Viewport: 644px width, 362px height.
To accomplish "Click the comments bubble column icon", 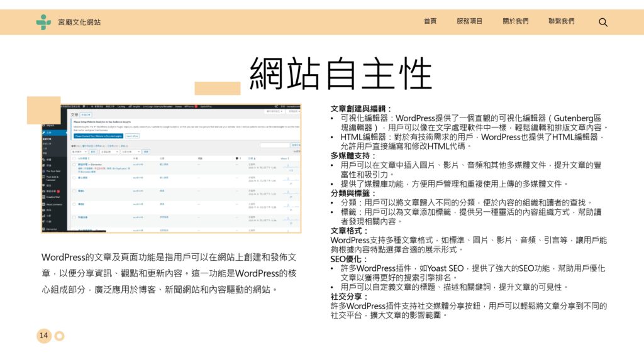I will click(x=236, y=158).
